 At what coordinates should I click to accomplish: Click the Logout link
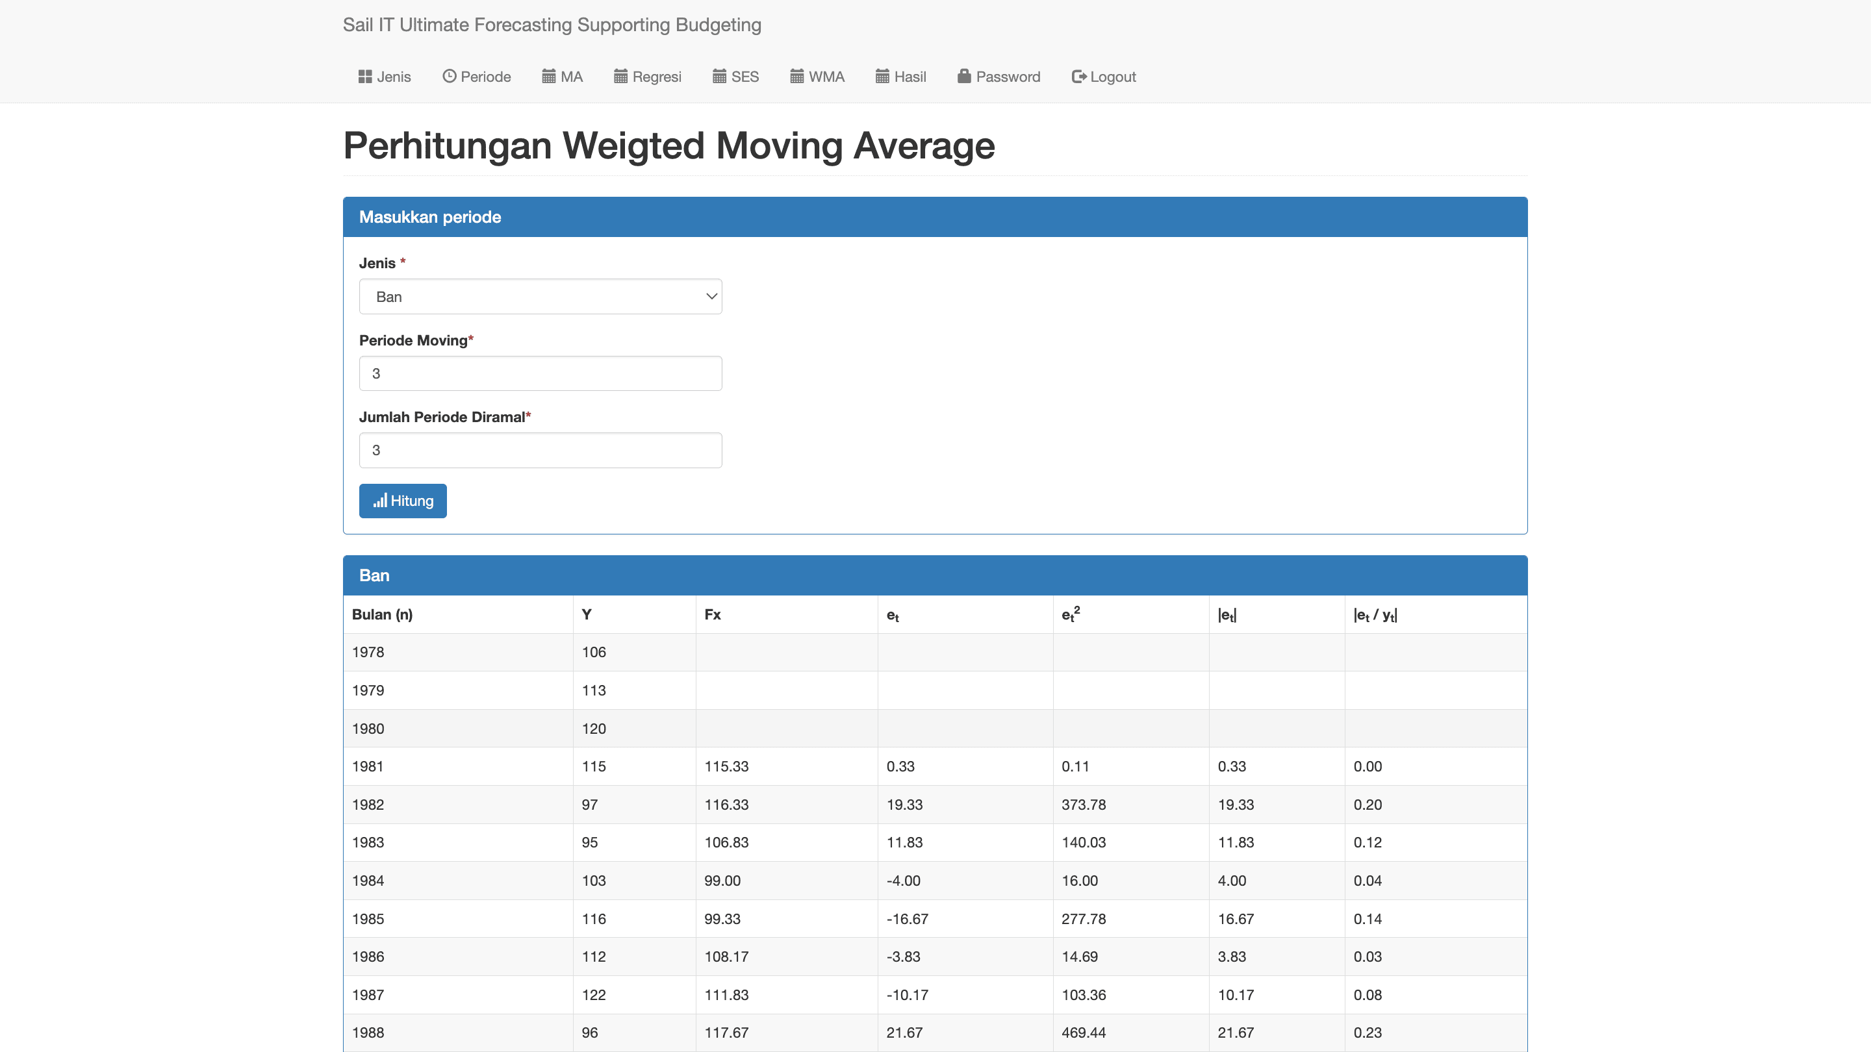[1104, 77]
